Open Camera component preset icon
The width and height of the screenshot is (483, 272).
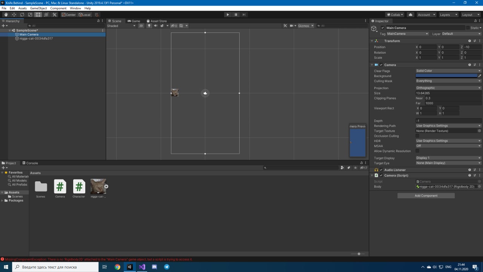[x=475, y=65]
